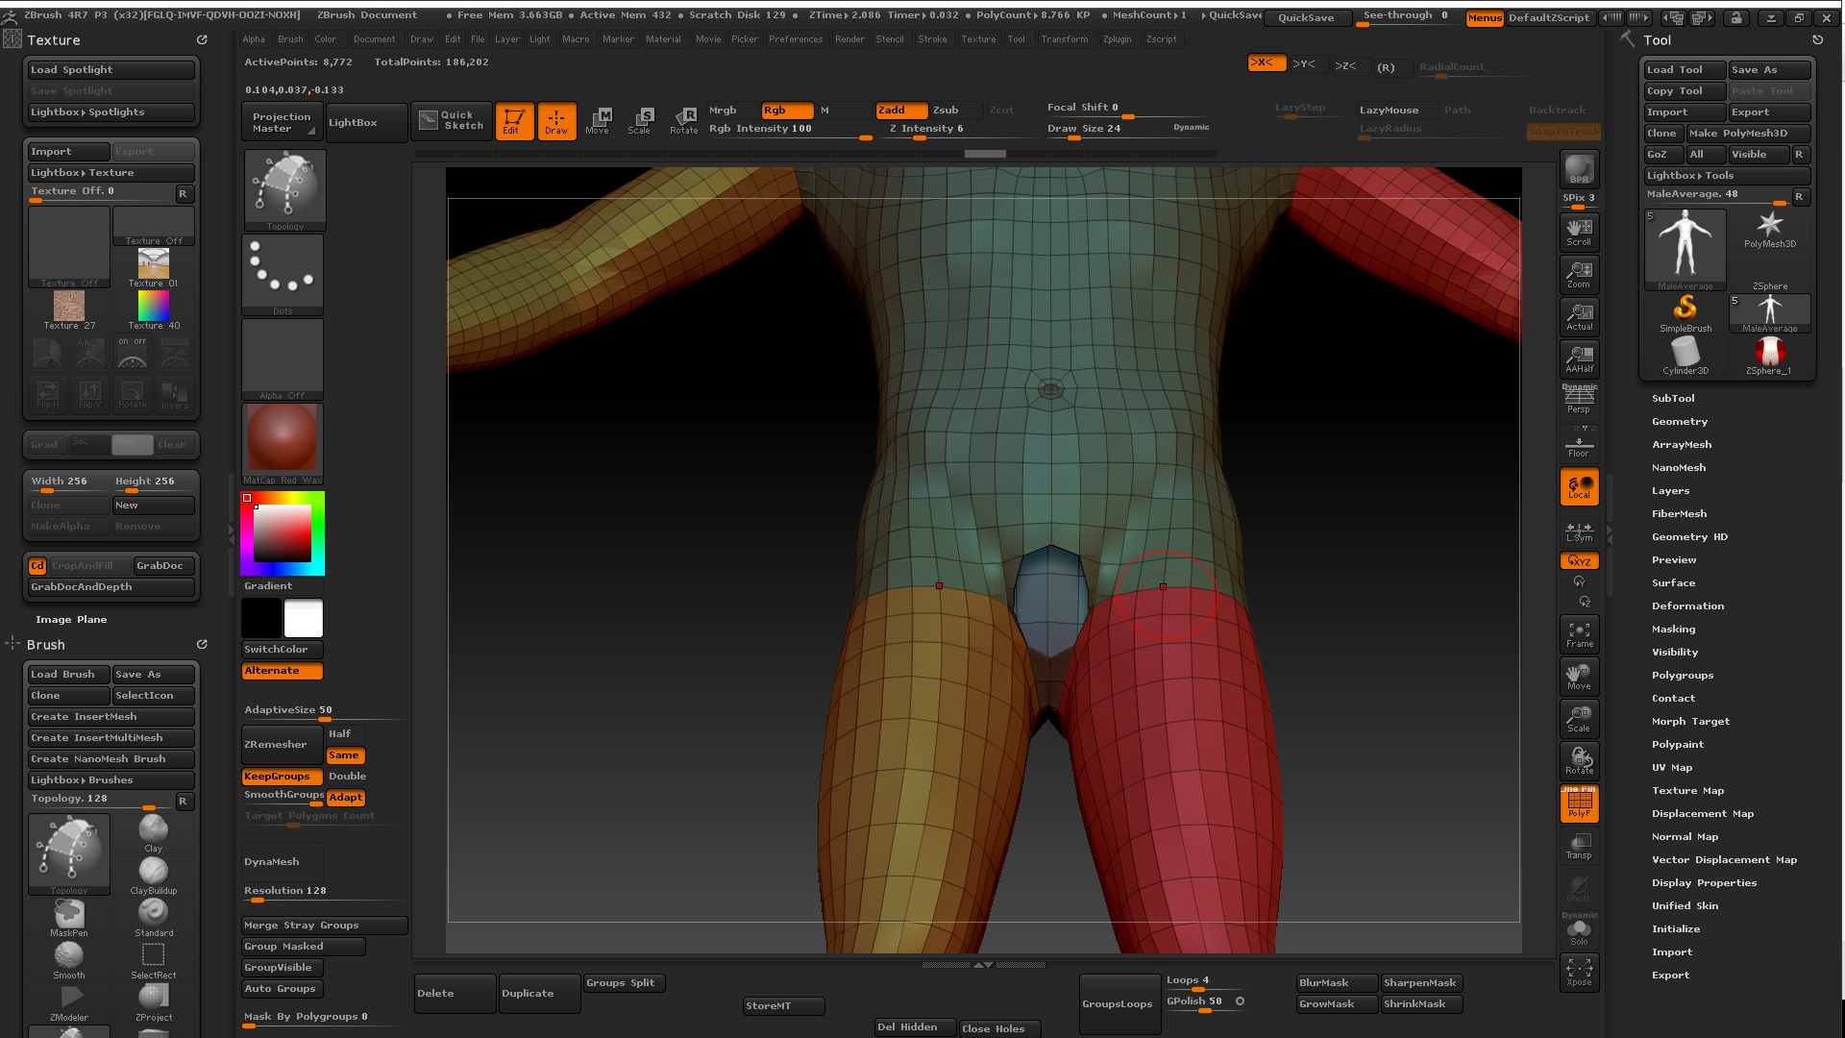The height and width of the screenshot is (1038, 1845).
Task: Select the MatCap Red Wax material thumbnail
Action: 282,434
